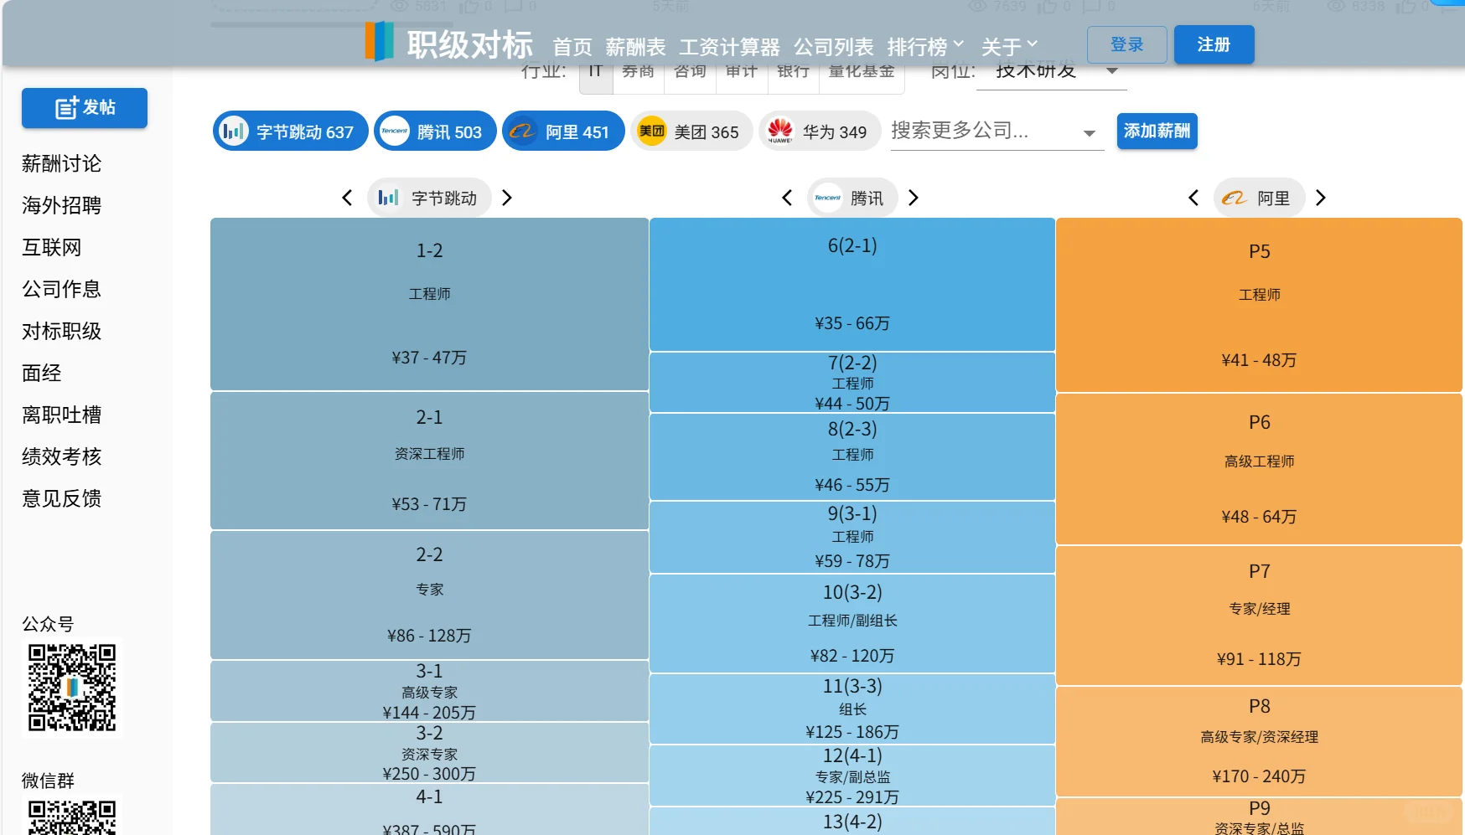Open 薪酬讨论 in the sidebar
The image size is (1465, 835).
pyautogui.click(x=61, y=163)
